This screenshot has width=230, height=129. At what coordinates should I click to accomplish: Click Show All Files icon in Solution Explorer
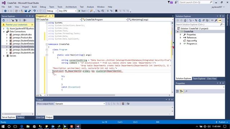click(207, 20)
